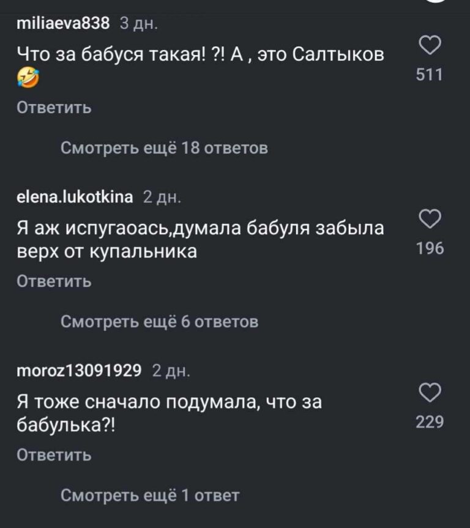The height and width of the screenshot is (528, 470).
Task: Click the 229 likes count
Action: pos(429,422)
